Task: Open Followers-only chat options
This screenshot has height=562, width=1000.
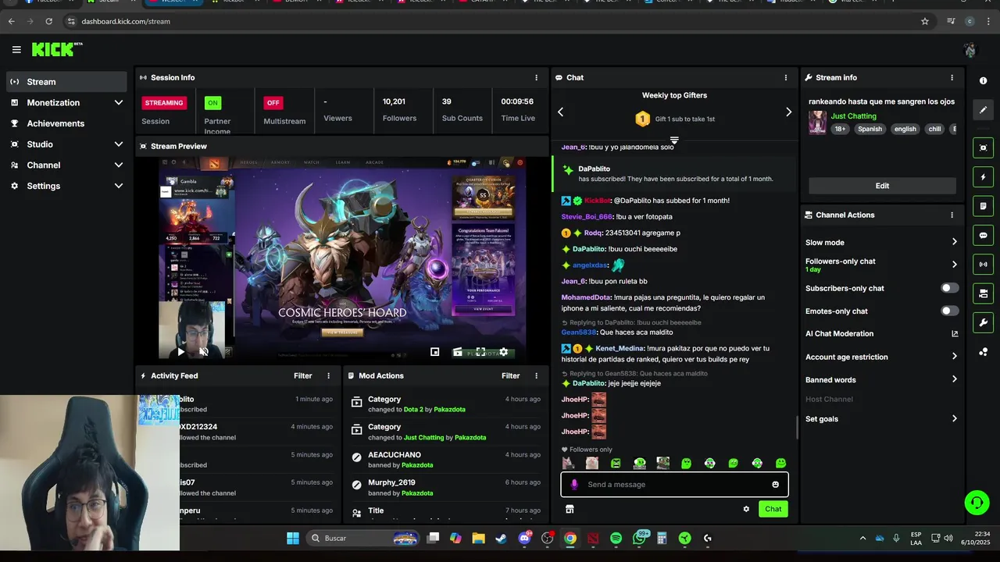Action: coord(882,265)
